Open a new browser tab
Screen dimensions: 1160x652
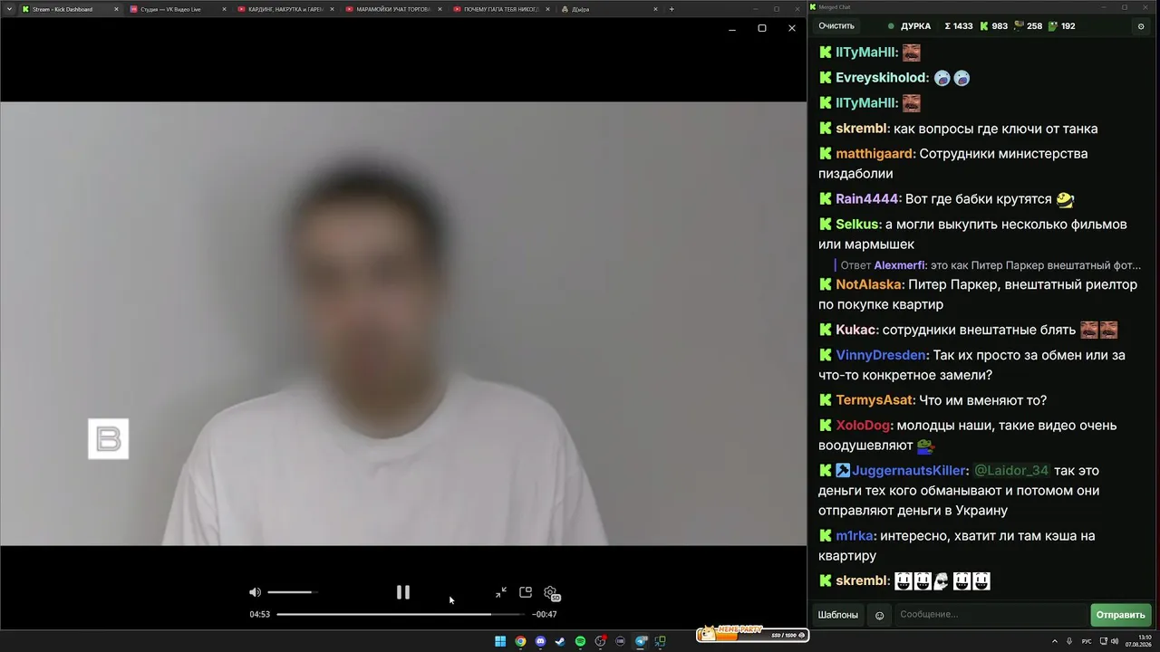672,9
